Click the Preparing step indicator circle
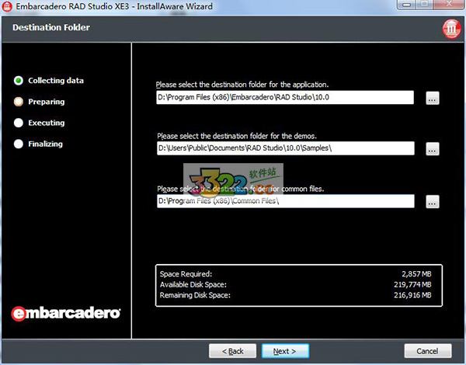466x365 pixels. 19,102
